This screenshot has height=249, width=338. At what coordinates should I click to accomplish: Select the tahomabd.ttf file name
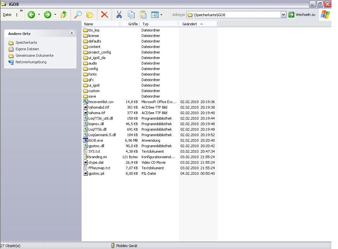pyautogui.click(x=99, y=107)
